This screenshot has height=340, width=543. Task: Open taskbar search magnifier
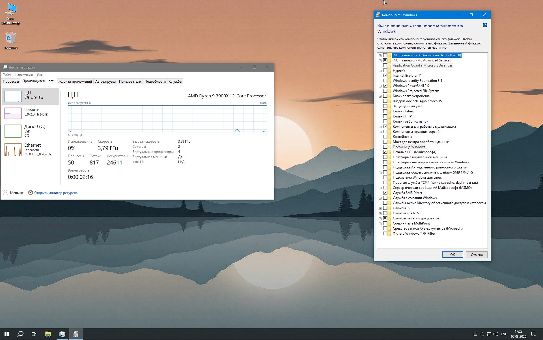pos(20,334)
